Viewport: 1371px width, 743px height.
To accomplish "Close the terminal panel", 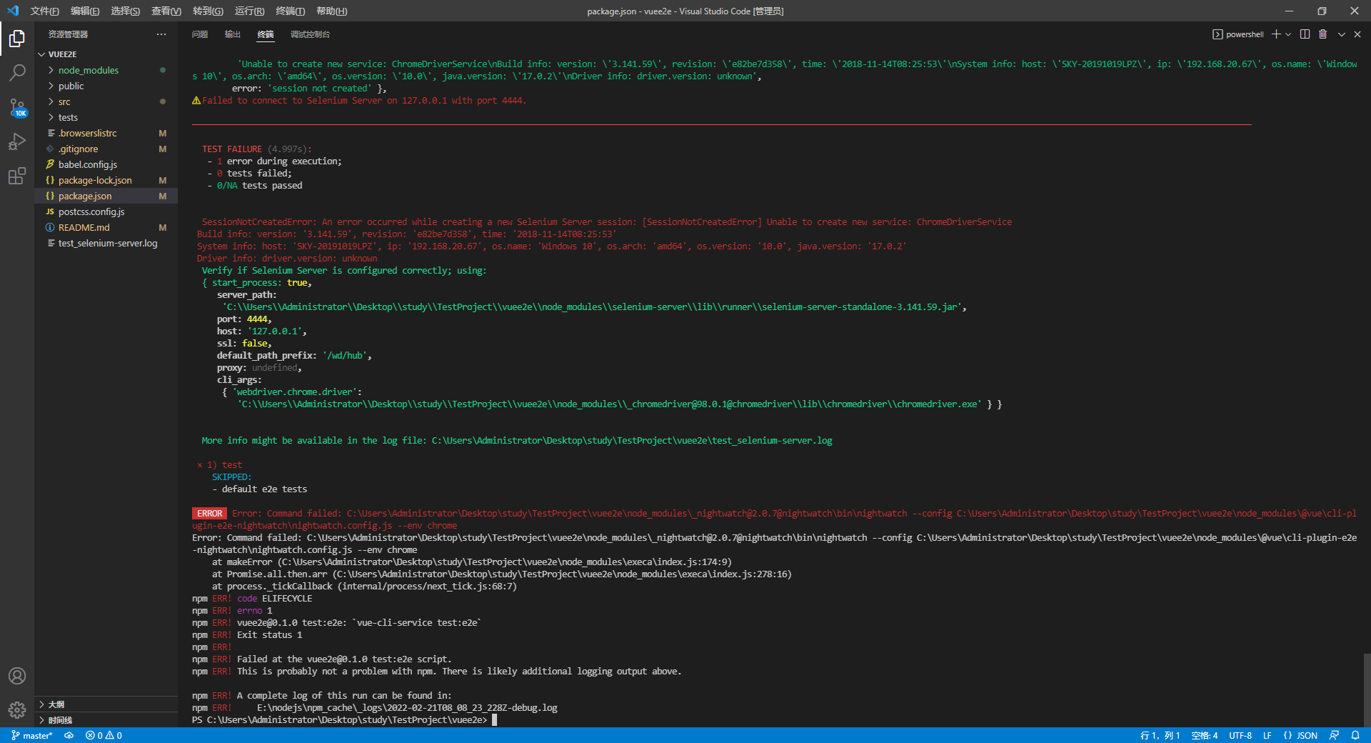I will pyautogui.click(x=1357, y=34).
